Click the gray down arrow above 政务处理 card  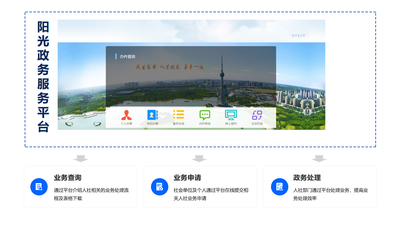[x=319, y=159]
